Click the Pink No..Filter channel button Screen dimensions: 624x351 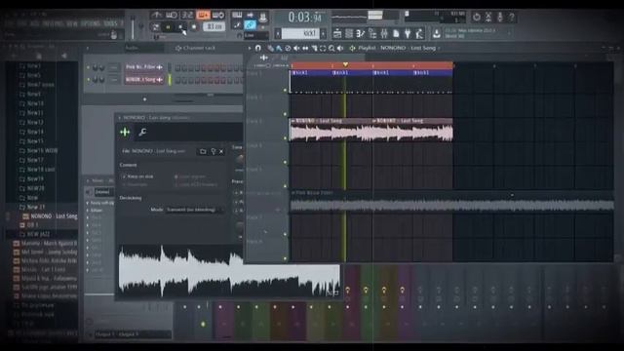[143, 67]
